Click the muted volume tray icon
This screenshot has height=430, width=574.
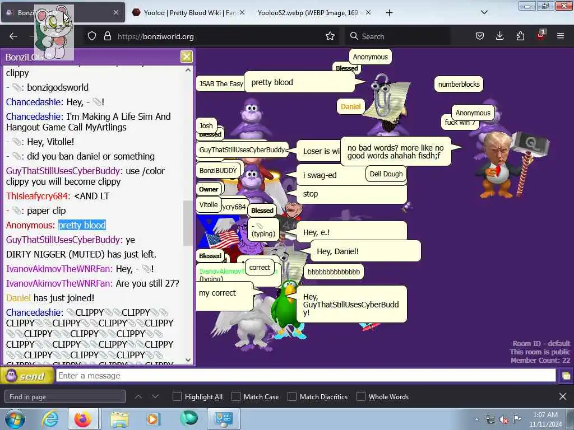(504, 420)
